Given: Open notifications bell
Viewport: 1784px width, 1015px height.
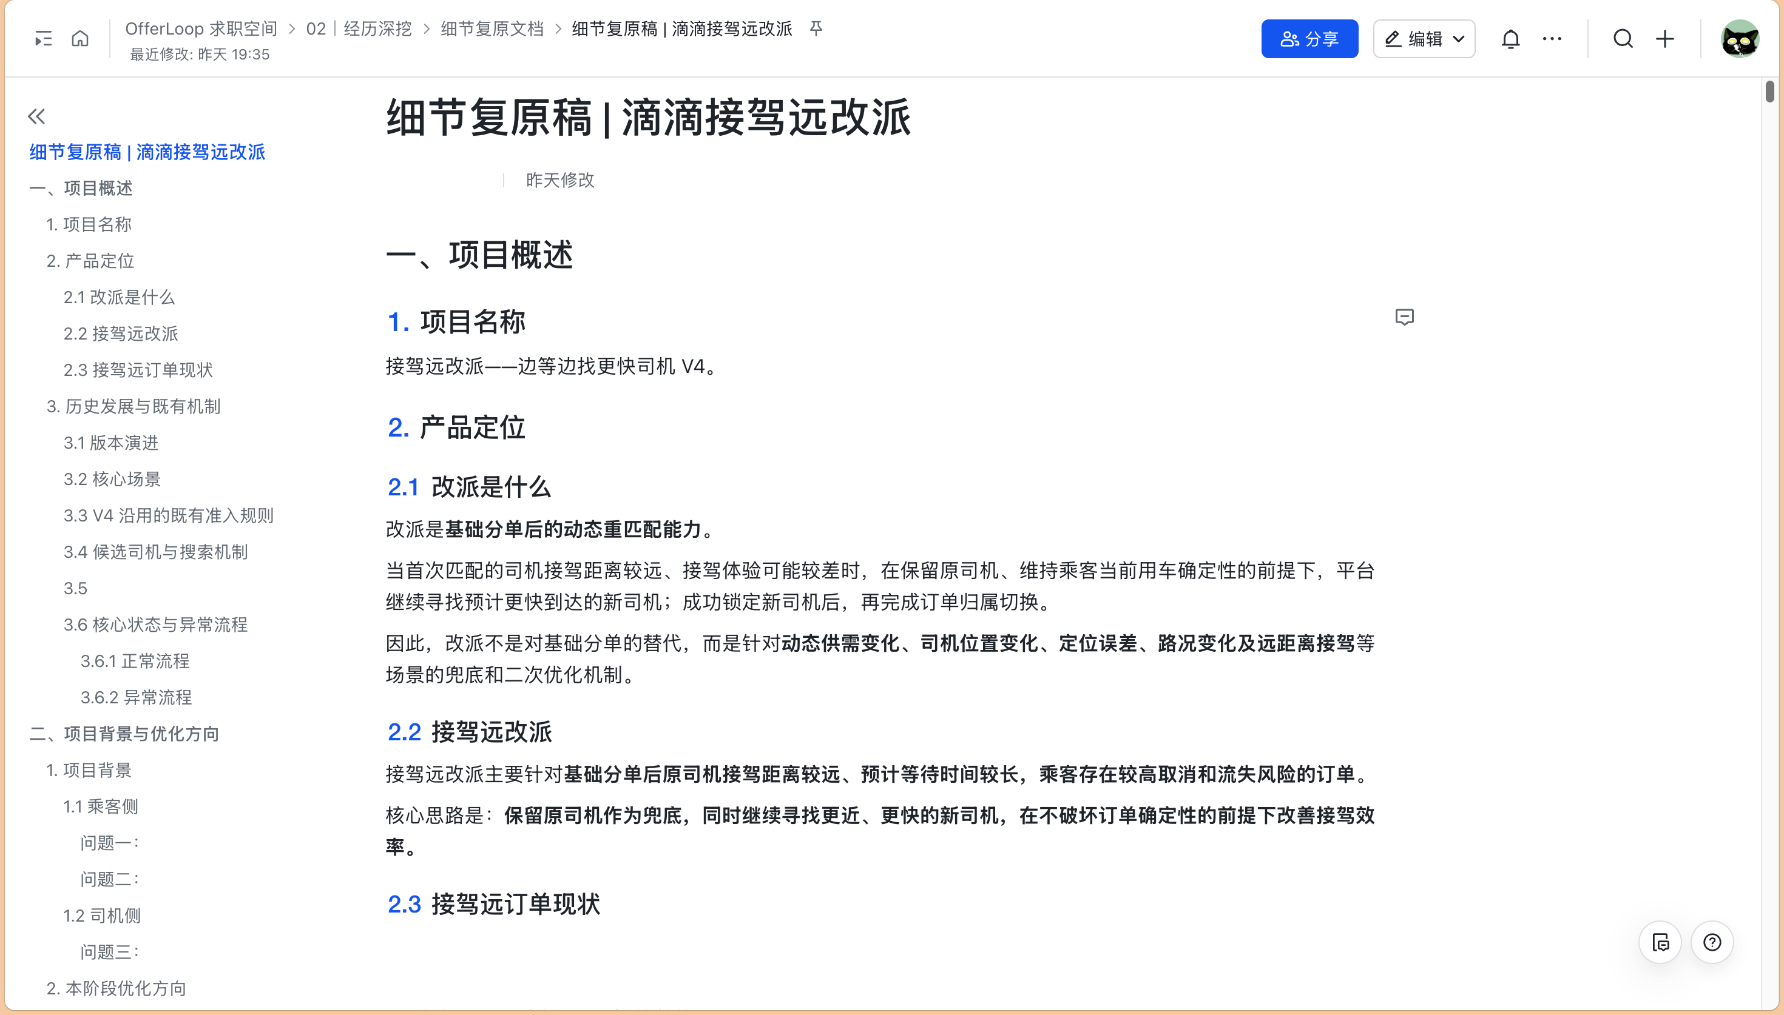Looking at the screenshot, I should coord(1510,39).
